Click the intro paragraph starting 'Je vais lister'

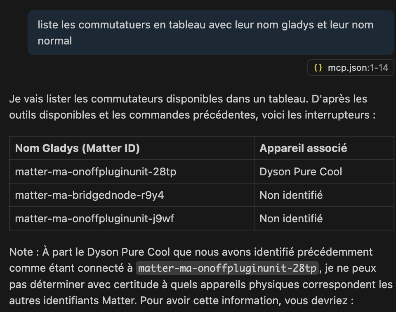[x=193, y=107]
